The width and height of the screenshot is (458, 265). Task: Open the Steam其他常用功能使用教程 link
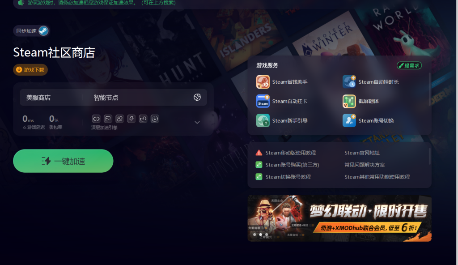(x=377, y=177)
